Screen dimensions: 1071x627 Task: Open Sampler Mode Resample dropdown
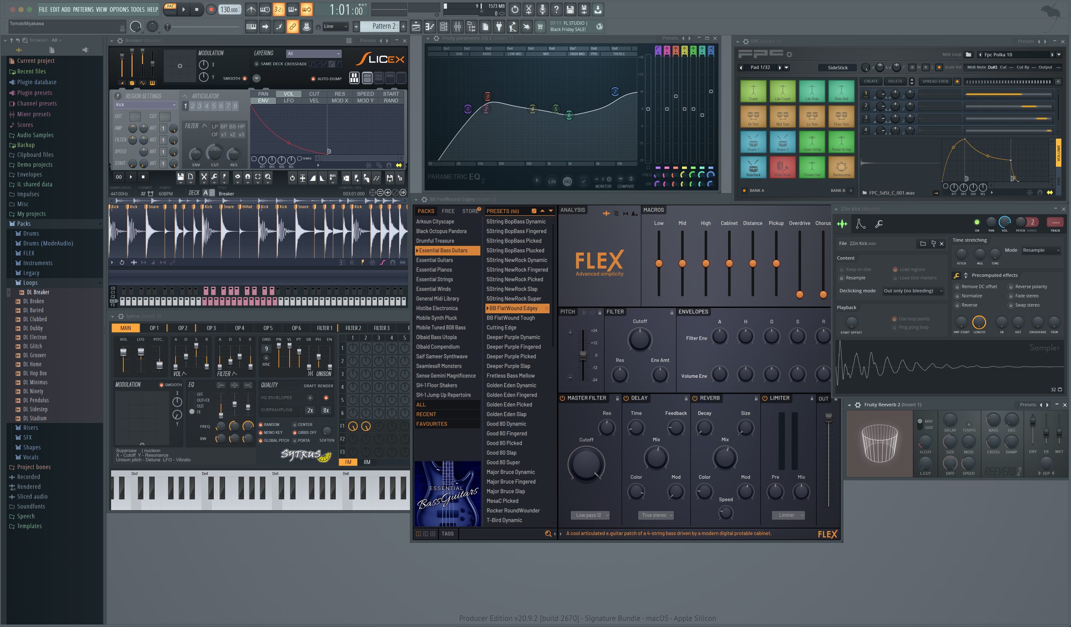tap(1041, 250)
